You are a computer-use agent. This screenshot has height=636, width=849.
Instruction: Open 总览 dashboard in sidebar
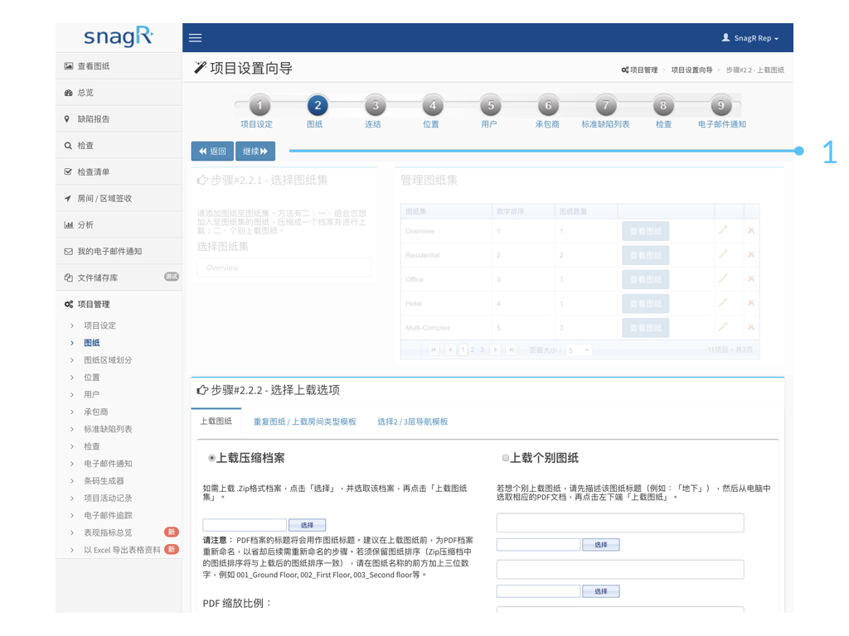(x=119, y=93)
